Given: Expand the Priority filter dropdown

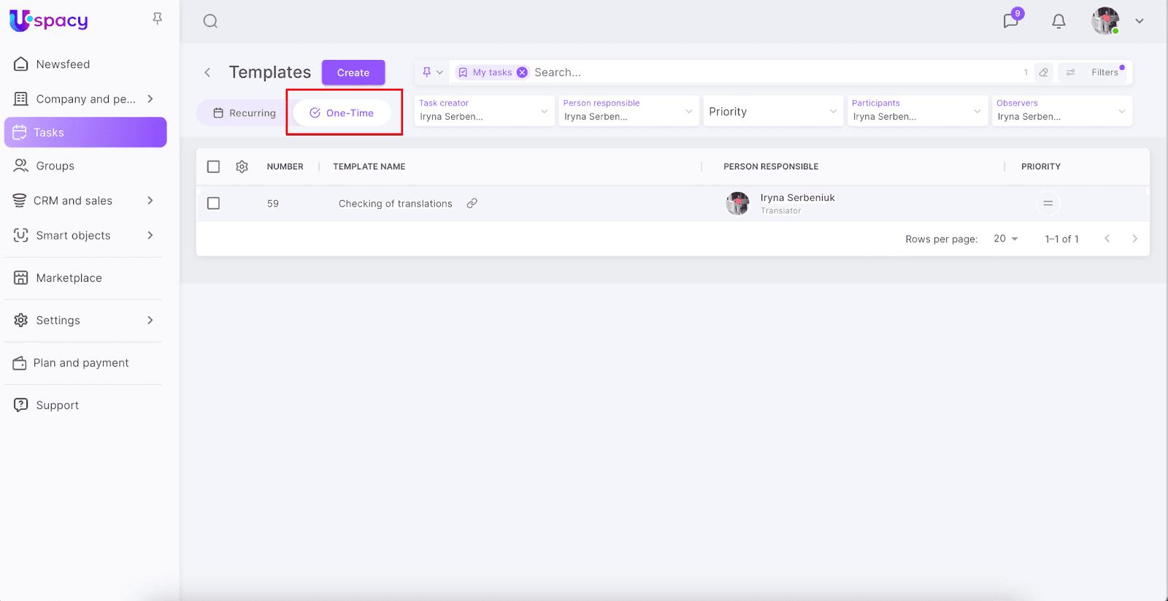Looking at the screenshot, I should point(772,111).
